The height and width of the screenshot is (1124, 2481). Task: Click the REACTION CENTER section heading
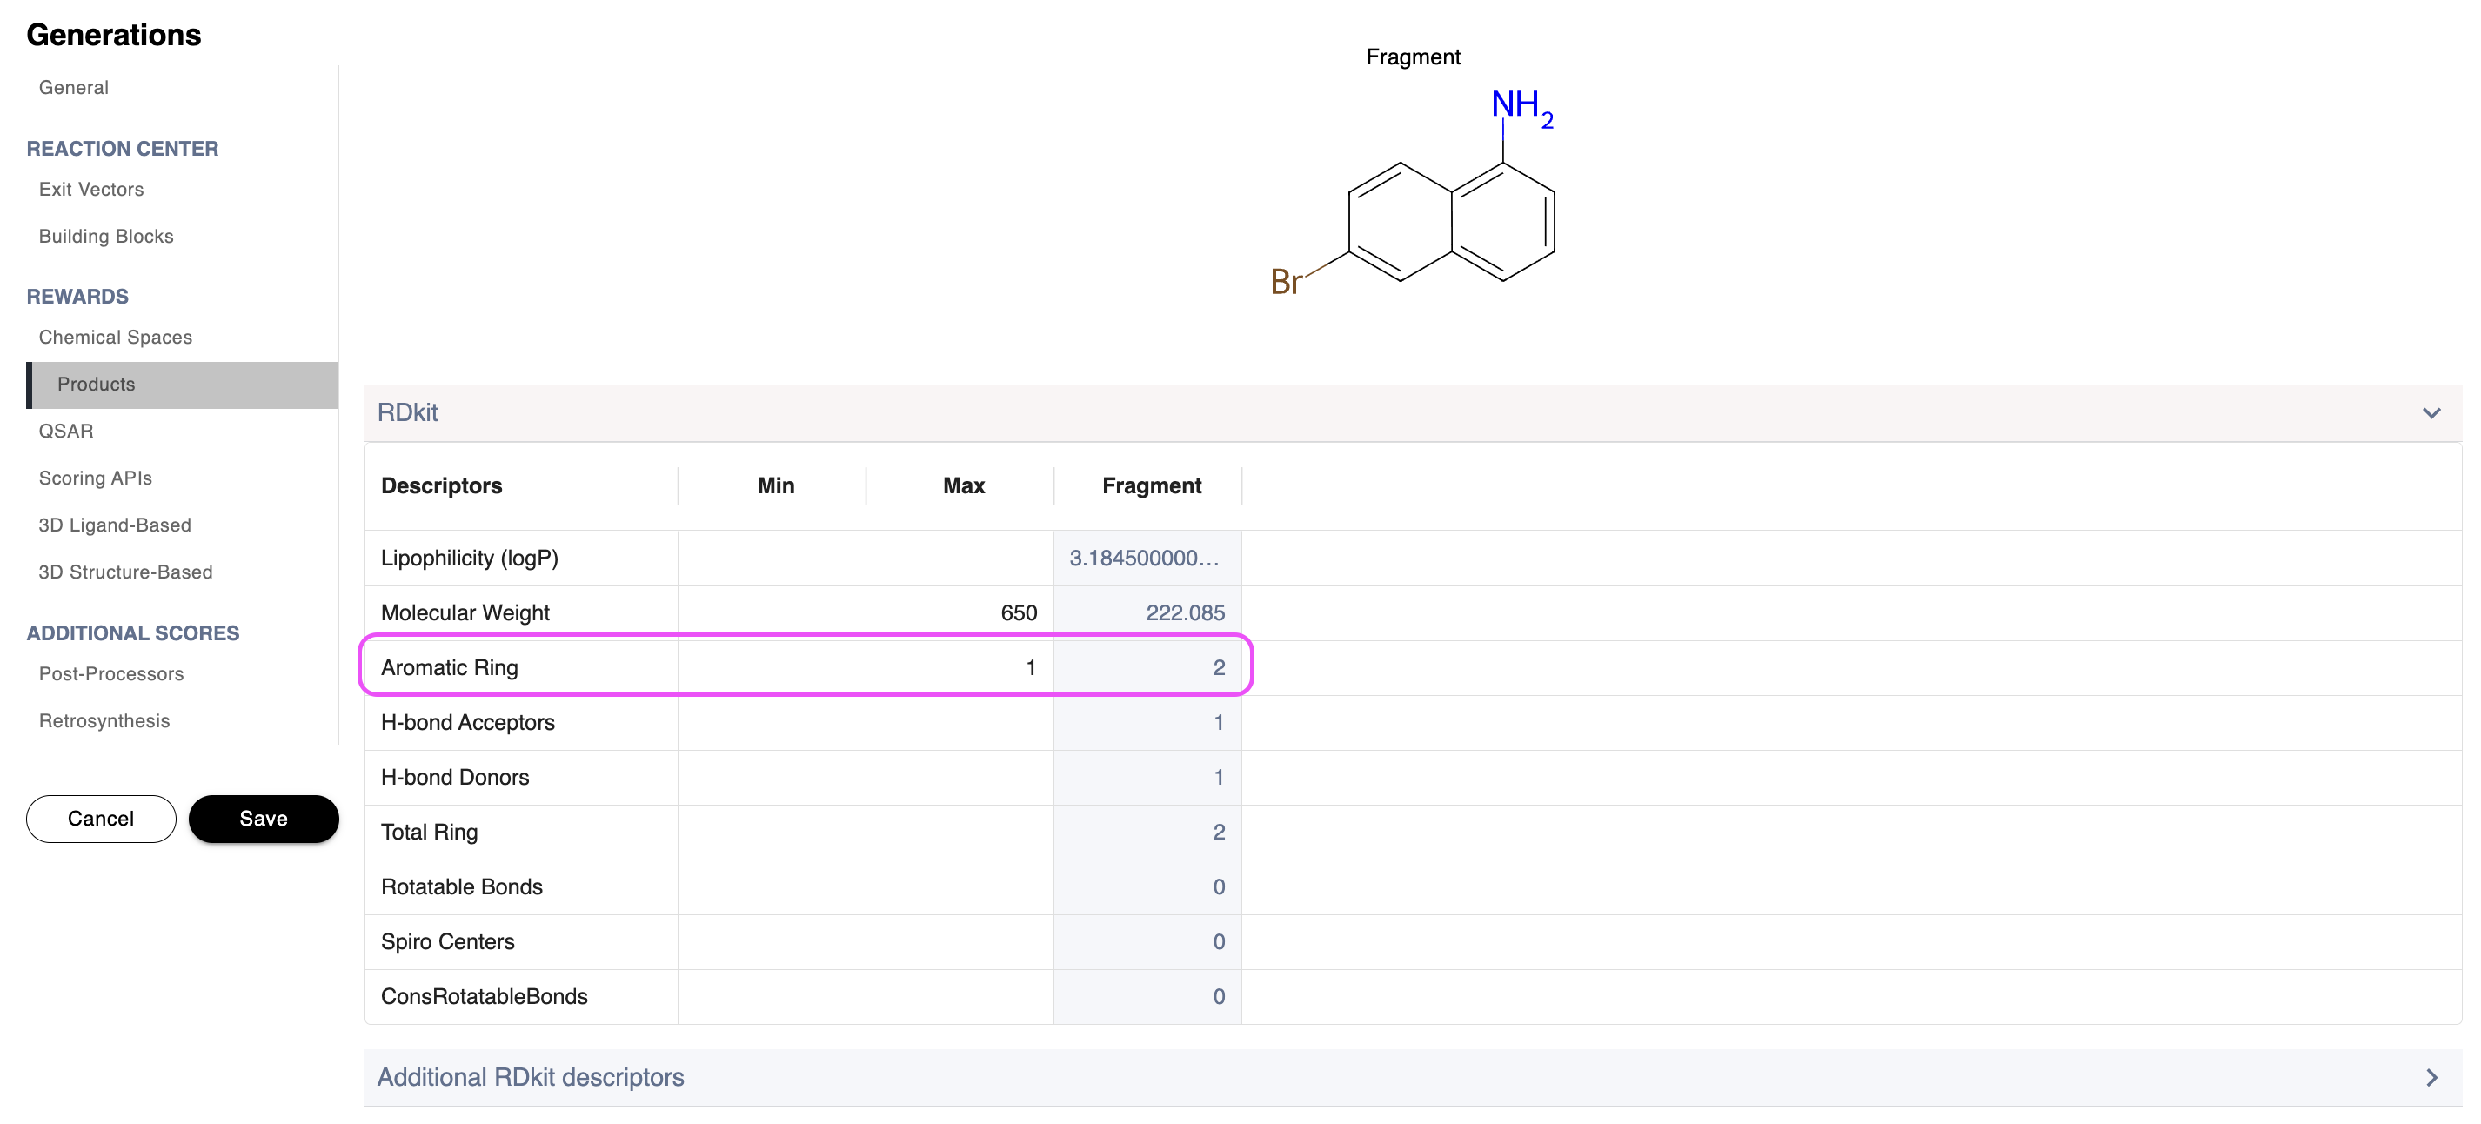pyautogui.click(x=123, y=150)
